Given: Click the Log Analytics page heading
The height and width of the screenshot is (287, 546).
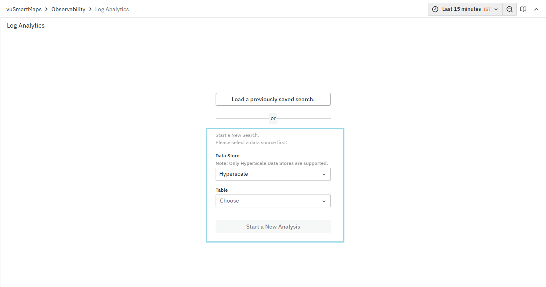Looking at the screenshot, I should pos(26,26).
